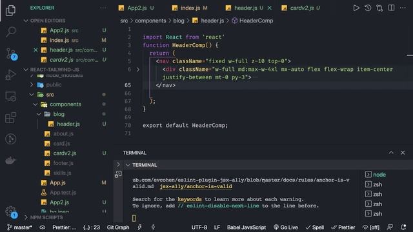Open skills.js in file tree
The height and width of the screenshot is (232, 413).
click(x=62, y=173)
